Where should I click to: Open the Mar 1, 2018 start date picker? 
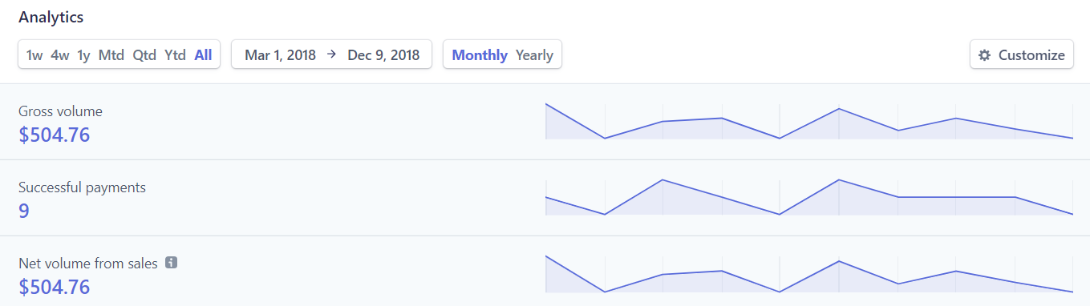[x=280, y=55]
